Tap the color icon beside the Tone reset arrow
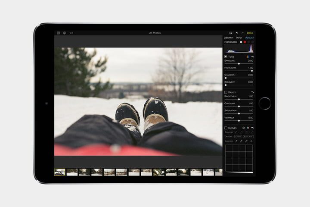 click(248, 56)
